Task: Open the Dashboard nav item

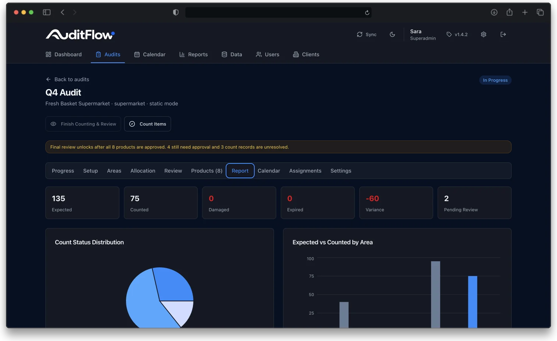Action: 64,54
